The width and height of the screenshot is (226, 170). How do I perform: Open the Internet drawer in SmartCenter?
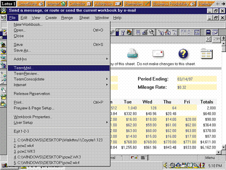(x=56, y=4)
